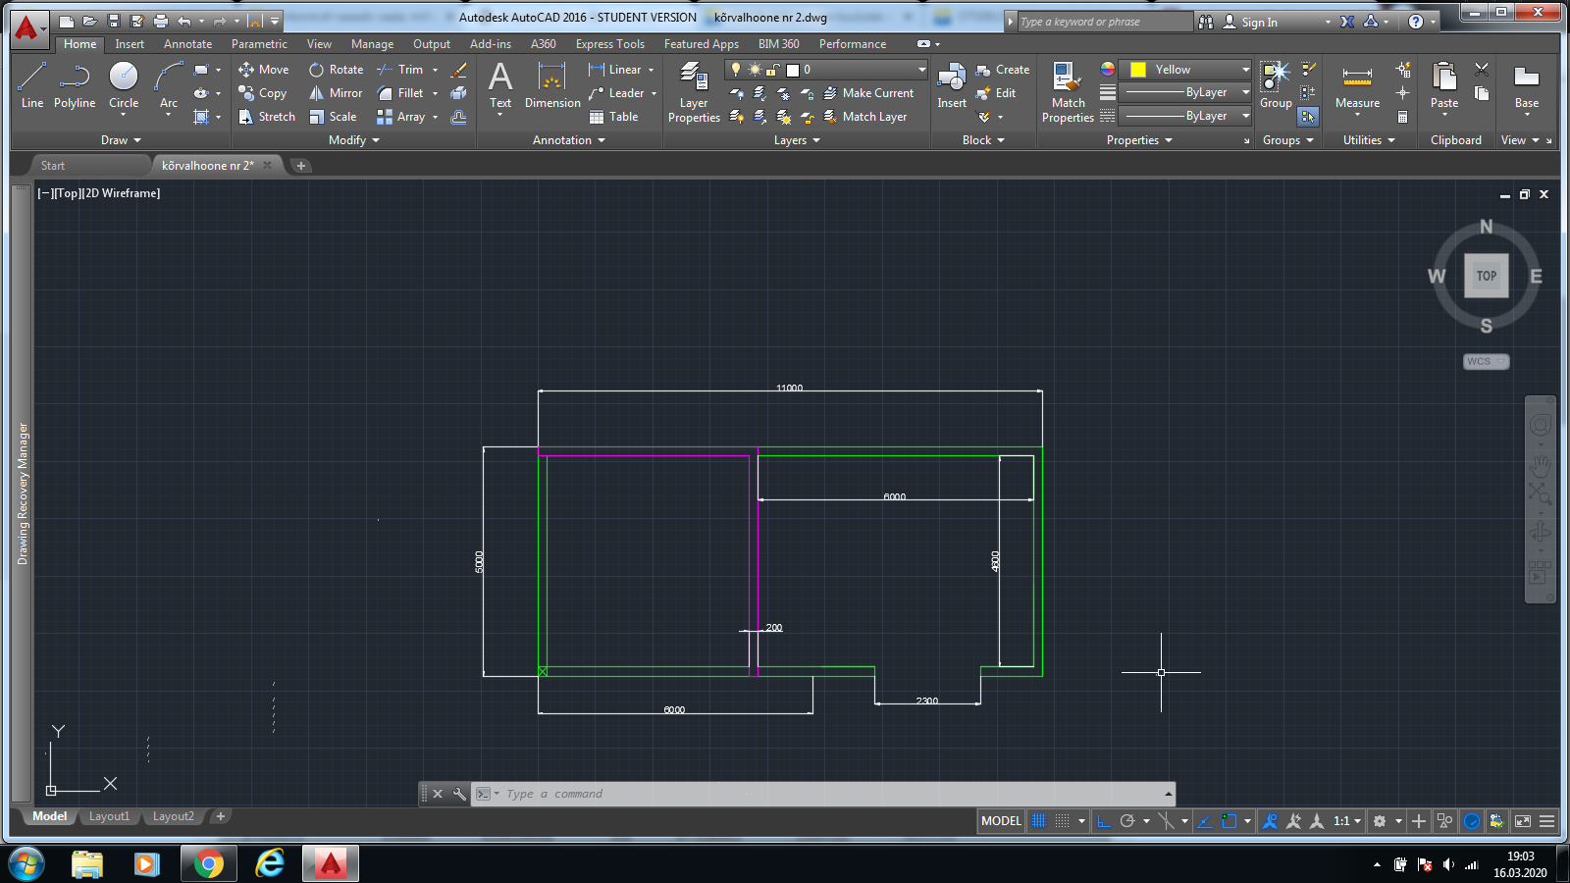Expand the Modify panel options
Viewport: 1570px width, 883px height.
coord(353,140)
